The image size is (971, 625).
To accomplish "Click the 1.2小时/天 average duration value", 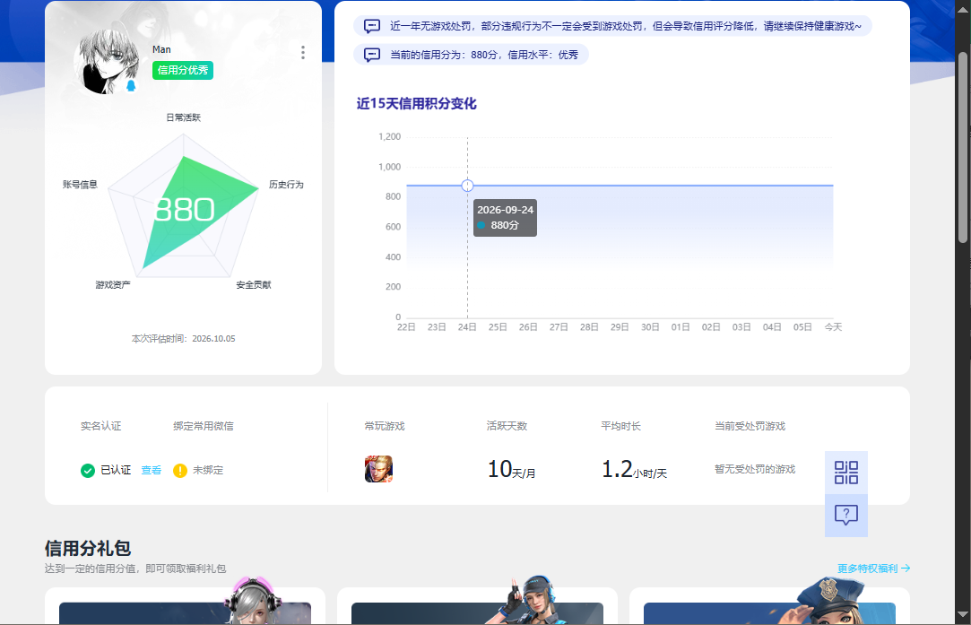I will pos(634,470).
